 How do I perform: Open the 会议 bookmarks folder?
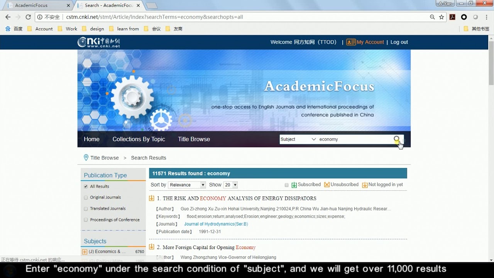152,29
